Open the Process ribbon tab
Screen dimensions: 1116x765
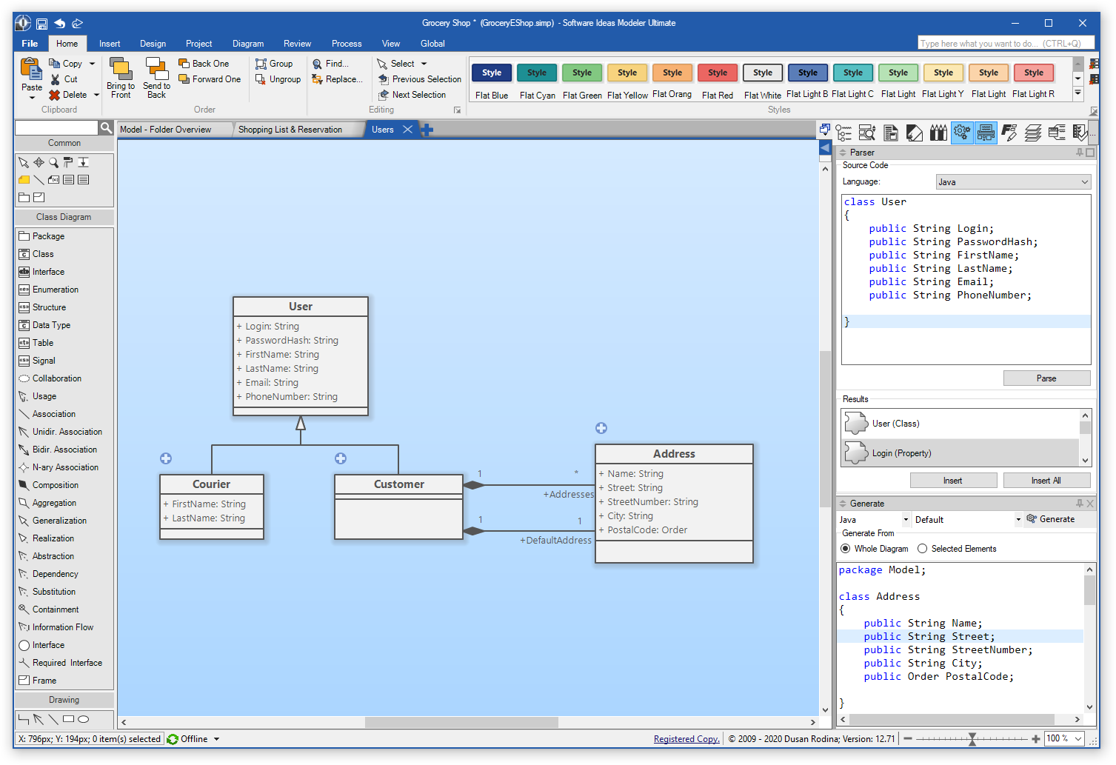[346, 43]
